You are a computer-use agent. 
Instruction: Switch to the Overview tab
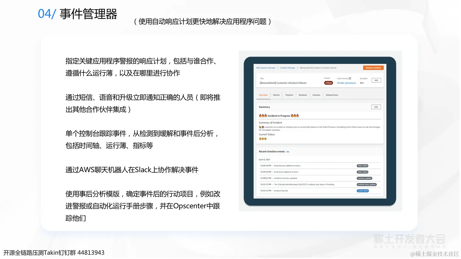pyautogui.click(x=263, y=95)
